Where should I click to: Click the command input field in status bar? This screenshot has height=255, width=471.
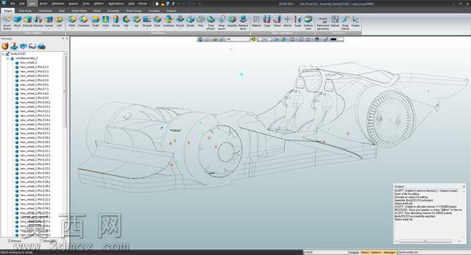(x=326, y=252)
